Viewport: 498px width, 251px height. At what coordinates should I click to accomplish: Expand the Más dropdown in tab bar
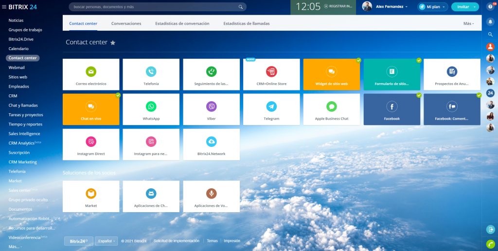(x=468, y=23)
